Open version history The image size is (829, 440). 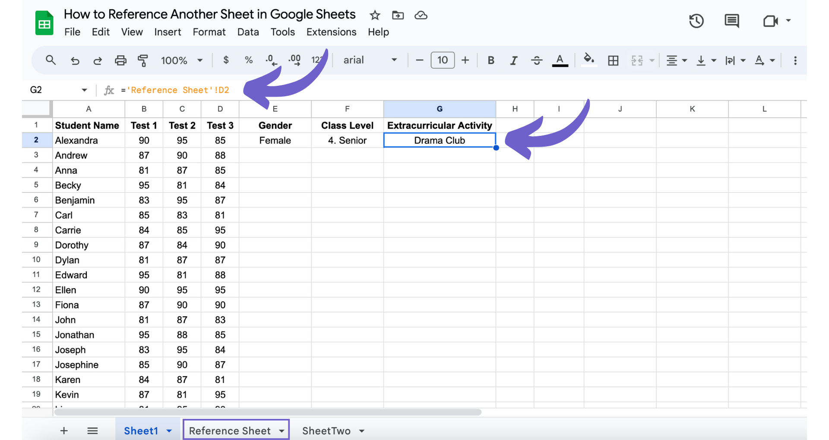pos(696,20)
